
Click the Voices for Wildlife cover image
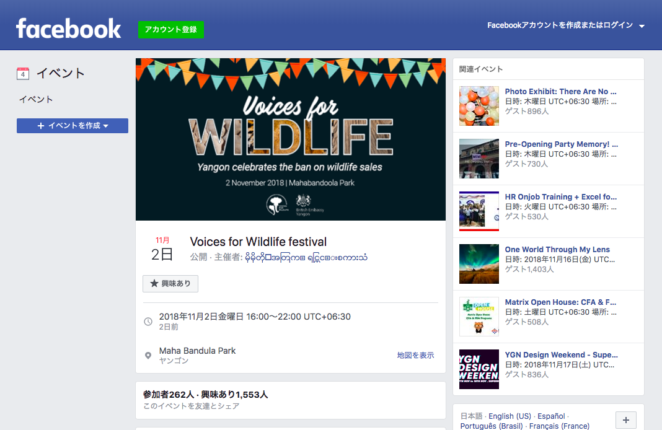[x=291, y=139]
